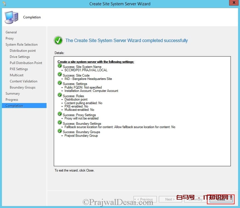Viewport: 240px width, 208px height.
Task: Open the Proxy step in navigation
Action: [x=9, y=38]
